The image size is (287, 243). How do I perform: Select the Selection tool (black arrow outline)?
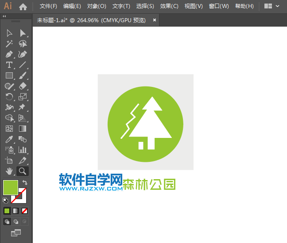coord(9,33)
